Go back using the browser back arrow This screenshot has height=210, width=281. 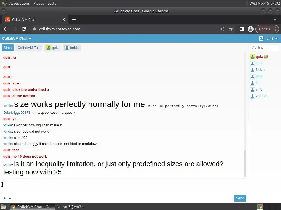coord(6,29)
